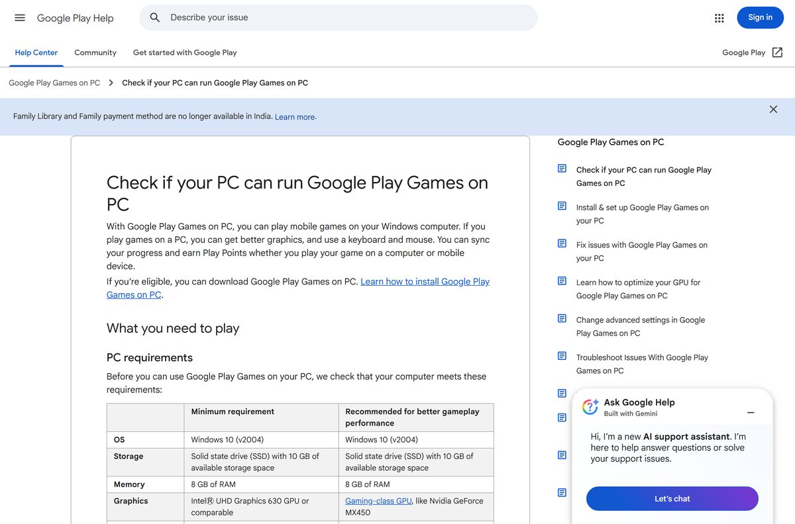
Task: Click the Google Play Games on PC sidebar heading
Action: (611, 142)
